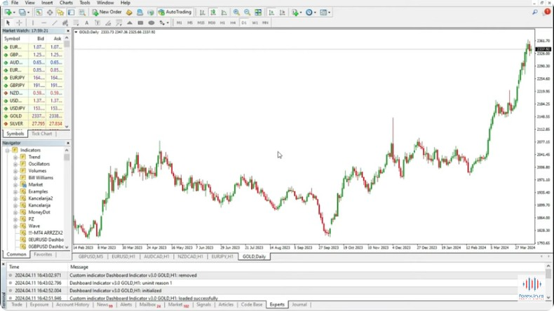Select the Triangle shape tool

[x=130, y=22]
